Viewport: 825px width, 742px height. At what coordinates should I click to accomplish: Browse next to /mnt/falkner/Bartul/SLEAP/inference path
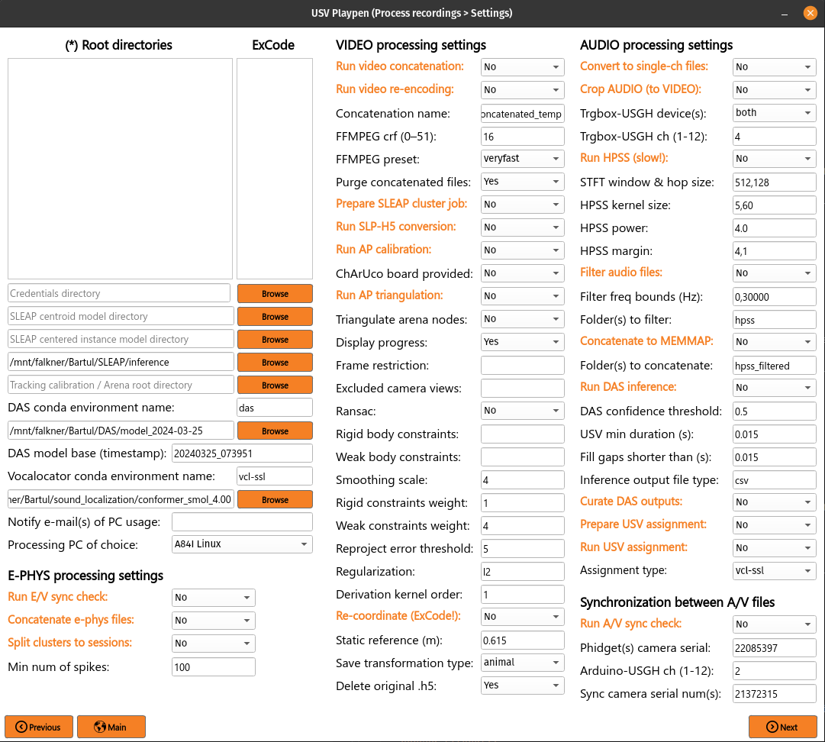click(275, 362)
